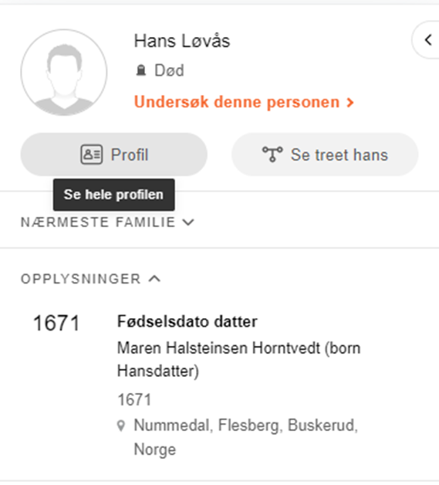Screen dimensions: 439x485
Task: Open the Profil button
Action: click(x=113, y=154)
